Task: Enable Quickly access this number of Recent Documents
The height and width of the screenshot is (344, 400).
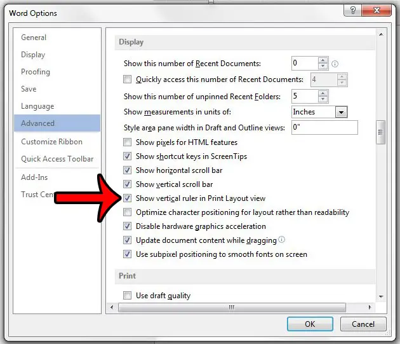Action: pos(127,79)
